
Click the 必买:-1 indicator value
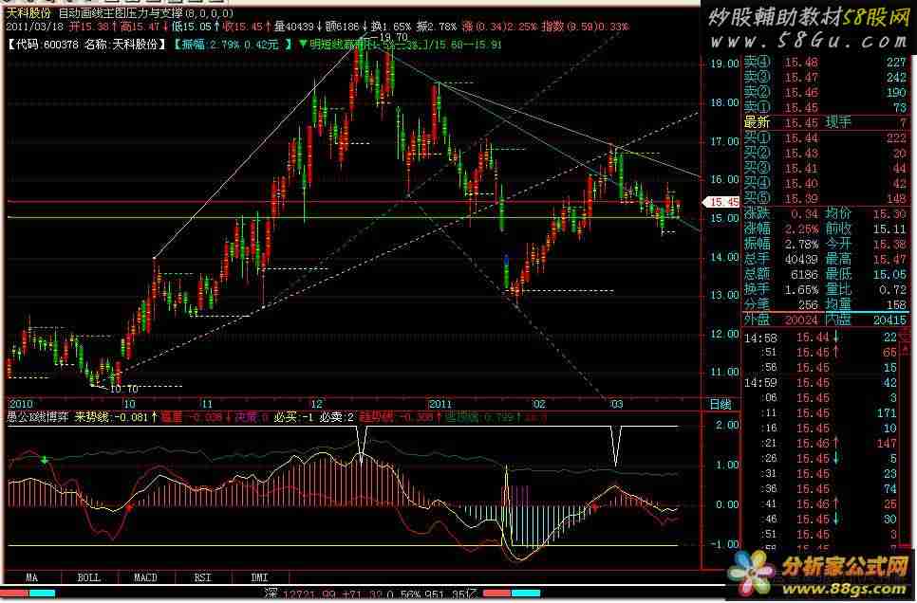pos(294,417)
